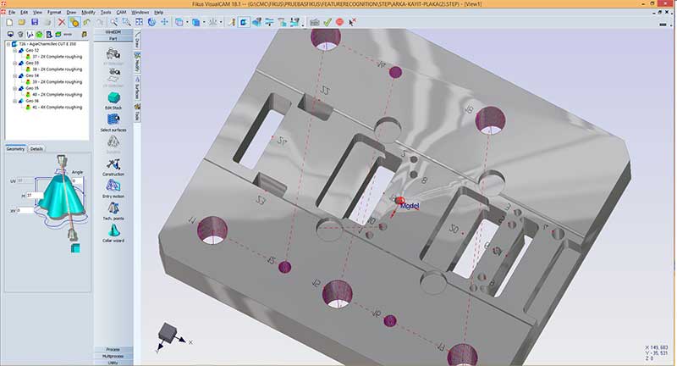Screen dimensions: 677x366
Task: Expand the Multiprocess panel section
Action: coord(113,355)
